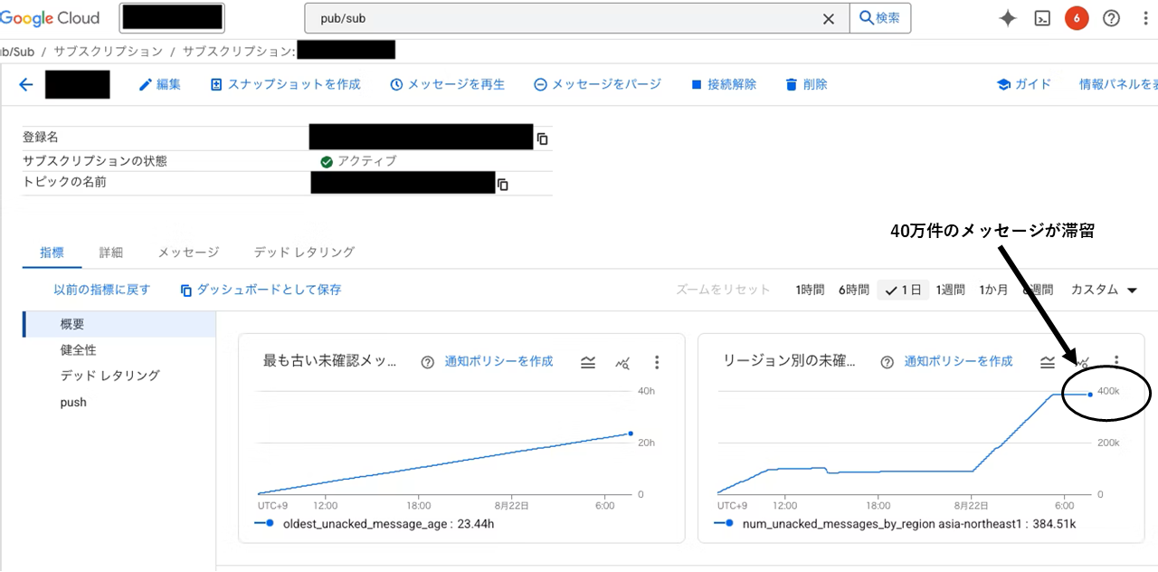Click num_unacked_messages_by_region legend entry
This screenshot has width=1158, height=572.
[x=895, y=523]
